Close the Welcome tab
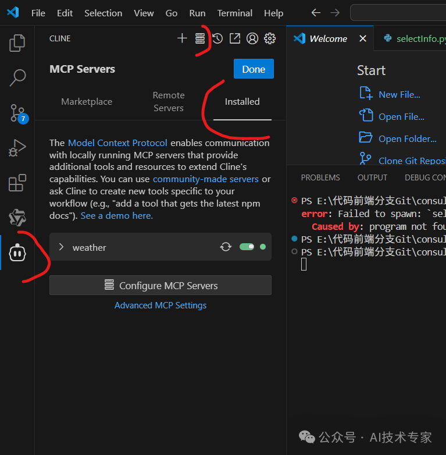The image size is (446, 455). click(x=363, y=38)
